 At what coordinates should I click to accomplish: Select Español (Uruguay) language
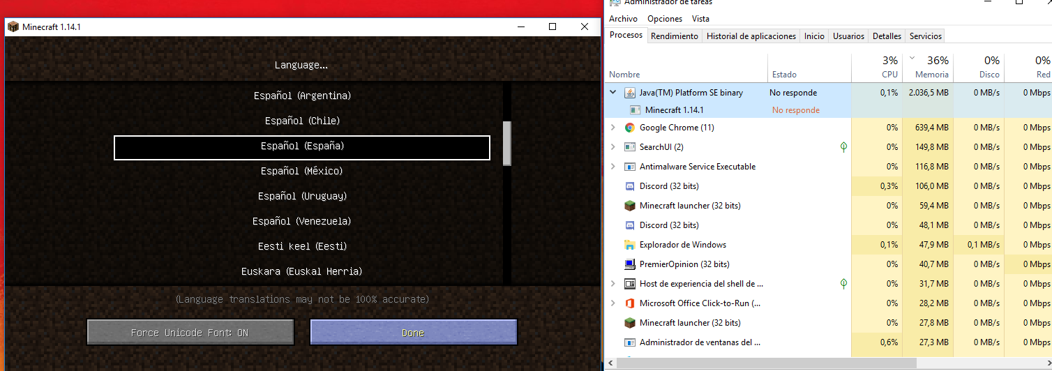tap(302, 196)
